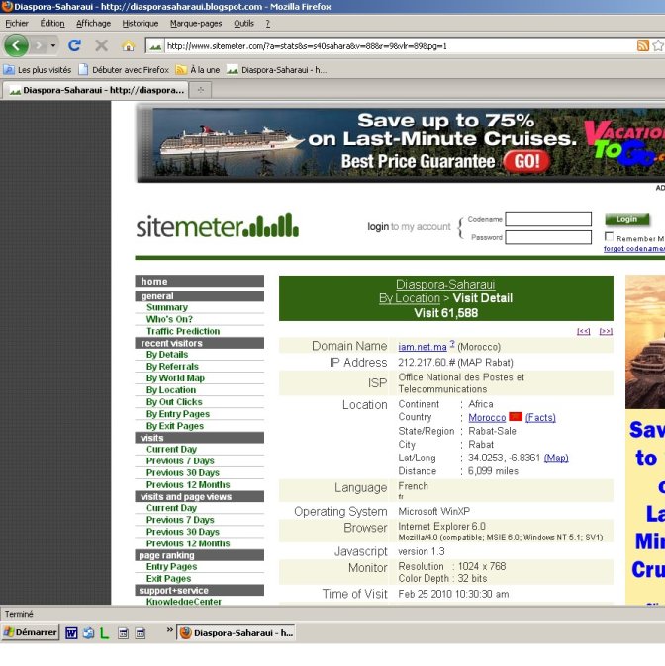Open the Outils menu

pos(243,24)
